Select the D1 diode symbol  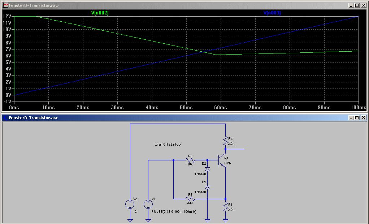point(207,187)
